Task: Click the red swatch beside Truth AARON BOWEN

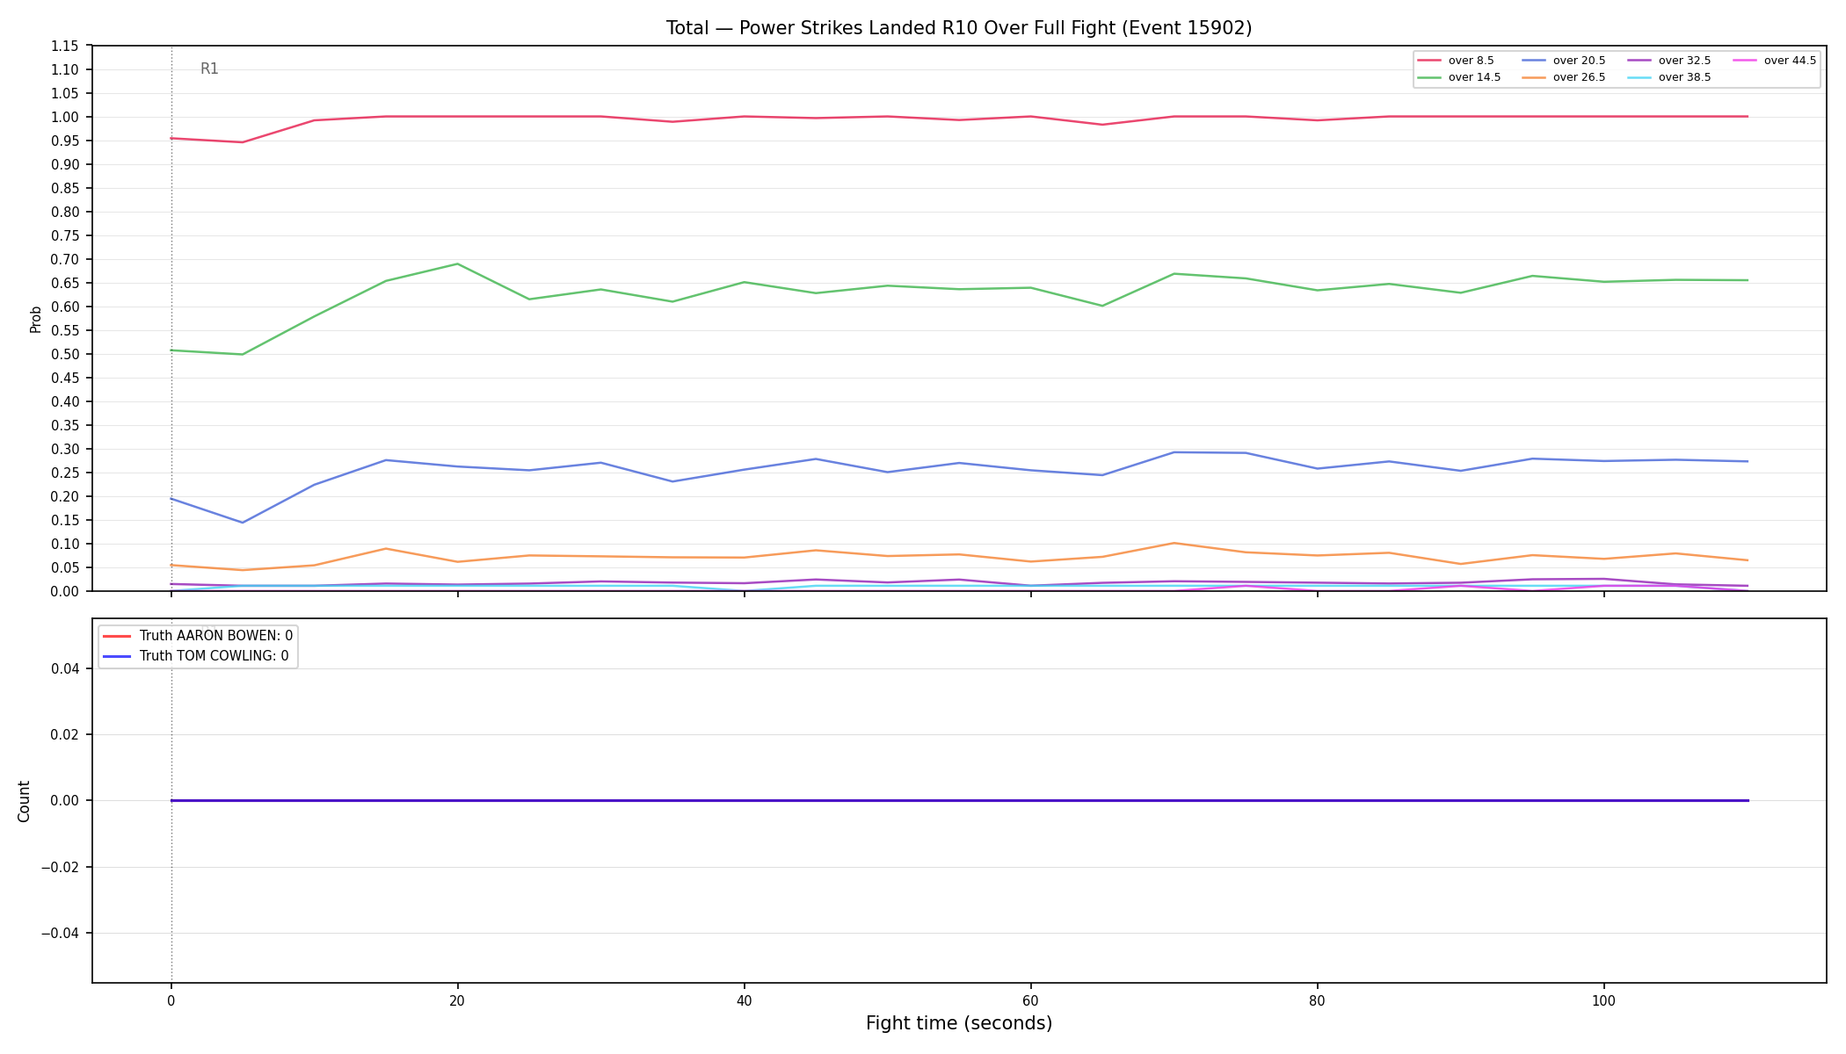Action: (x=117, y=636)
